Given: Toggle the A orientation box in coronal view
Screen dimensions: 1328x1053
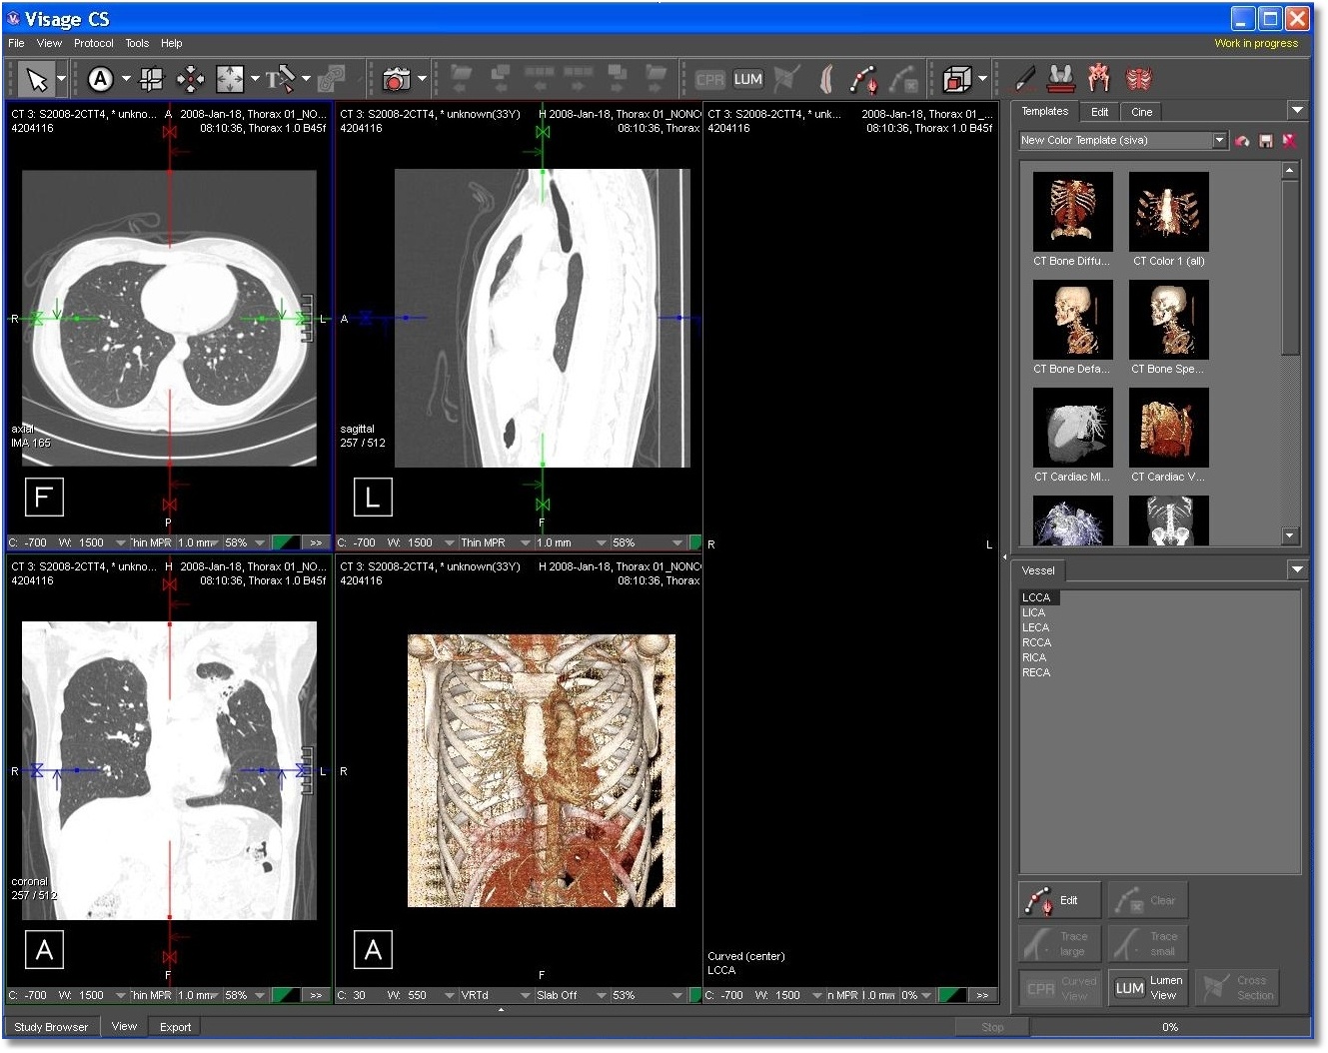Looking at the screenshot, I should (x=44, y=949).
